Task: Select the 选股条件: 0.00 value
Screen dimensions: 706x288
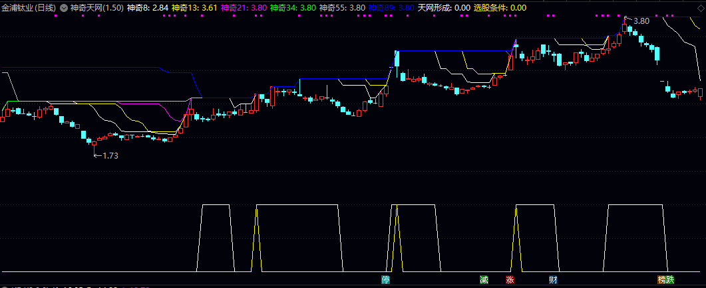Action: 500,8
